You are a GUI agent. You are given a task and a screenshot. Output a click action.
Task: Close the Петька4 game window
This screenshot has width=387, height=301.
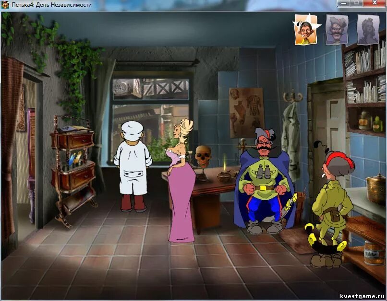click(375, 3)
